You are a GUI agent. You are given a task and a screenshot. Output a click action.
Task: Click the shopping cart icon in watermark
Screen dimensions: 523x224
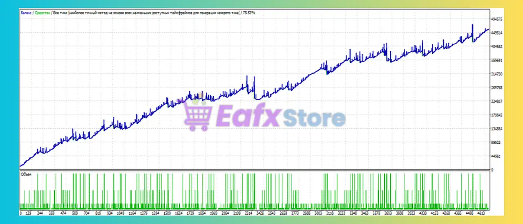pyautogui.click(x=198, y=116)
